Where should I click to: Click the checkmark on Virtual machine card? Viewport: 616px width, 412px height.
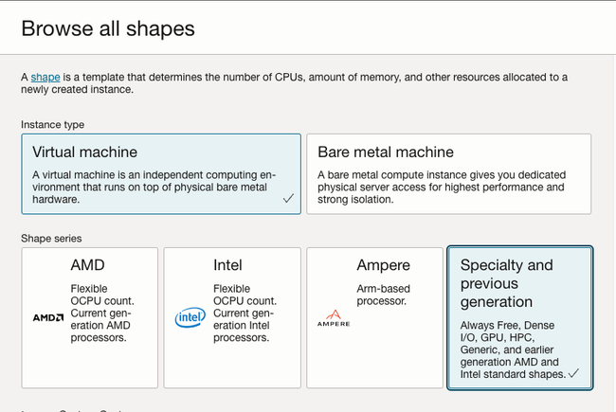pos(288,198)
